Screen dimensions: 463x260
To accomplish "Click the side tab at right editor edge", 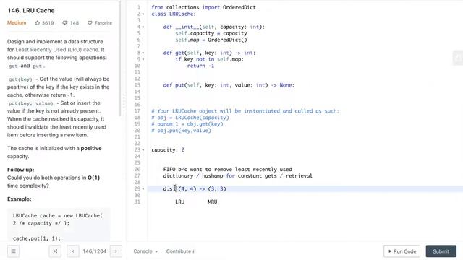I will [x=458, y=58].
